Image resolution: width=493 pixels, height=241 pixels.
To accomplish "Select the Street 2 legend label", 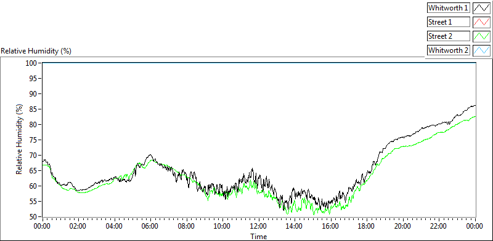I will (x=449, y=36).
